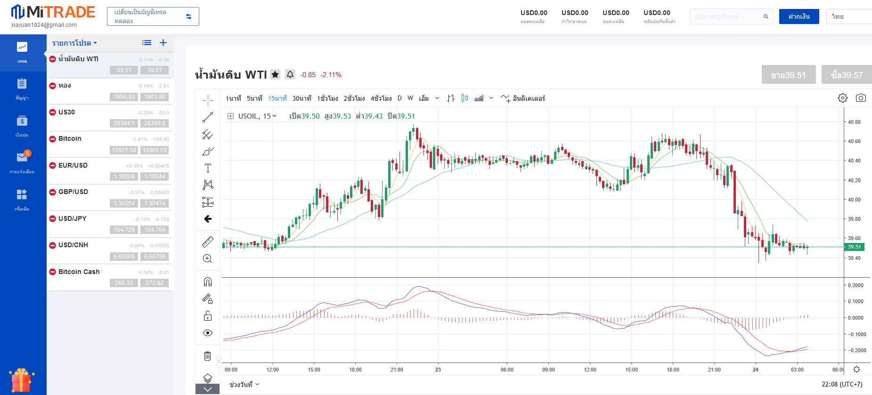Open the contracts tab in sidebar
The height and width of the screenshot is (395, 872).
(x=22, y=89)
